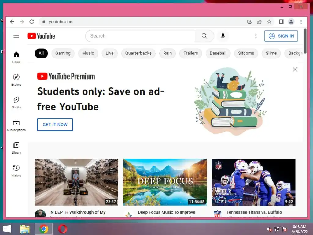Click 'Tennessee Titans vs. Buffalo' title

[x=254, y=212]
